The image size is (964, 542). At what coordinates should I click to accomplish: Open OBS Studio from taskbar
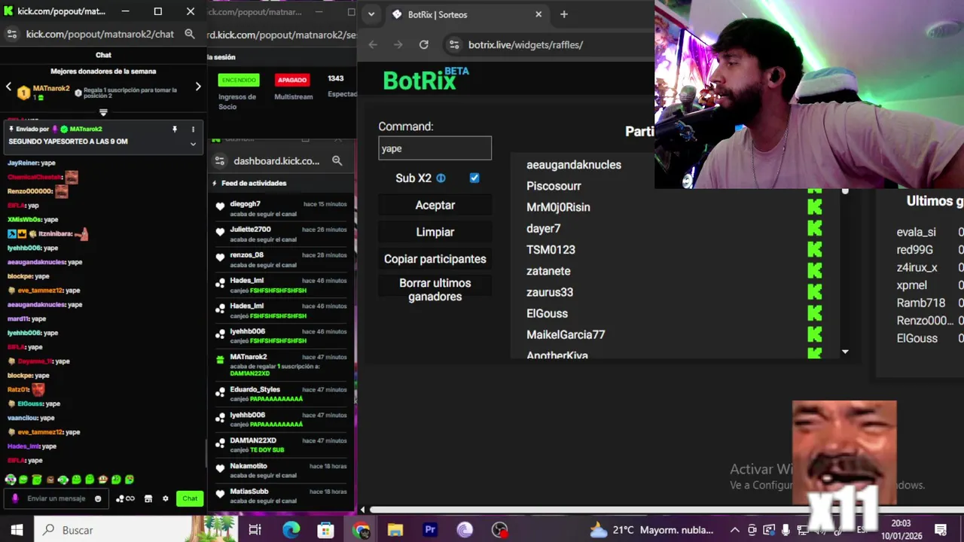pos(499,530)
